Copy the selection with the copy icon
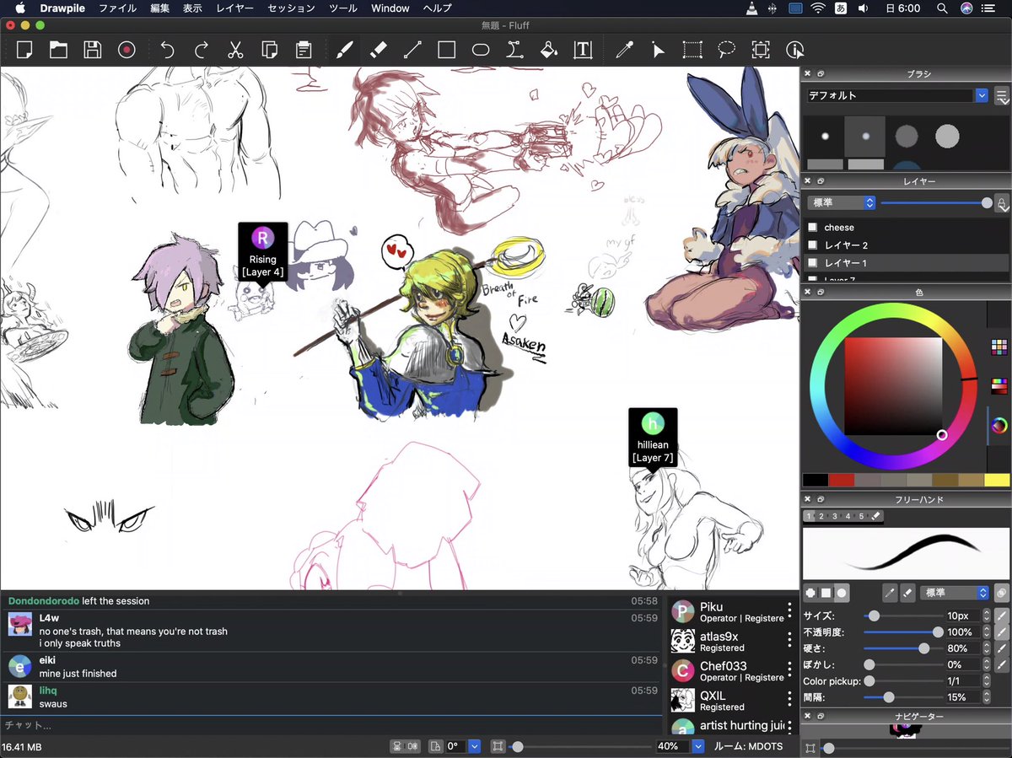The height and width of the screenshot is (758, 1012). (x=270, y=51)
